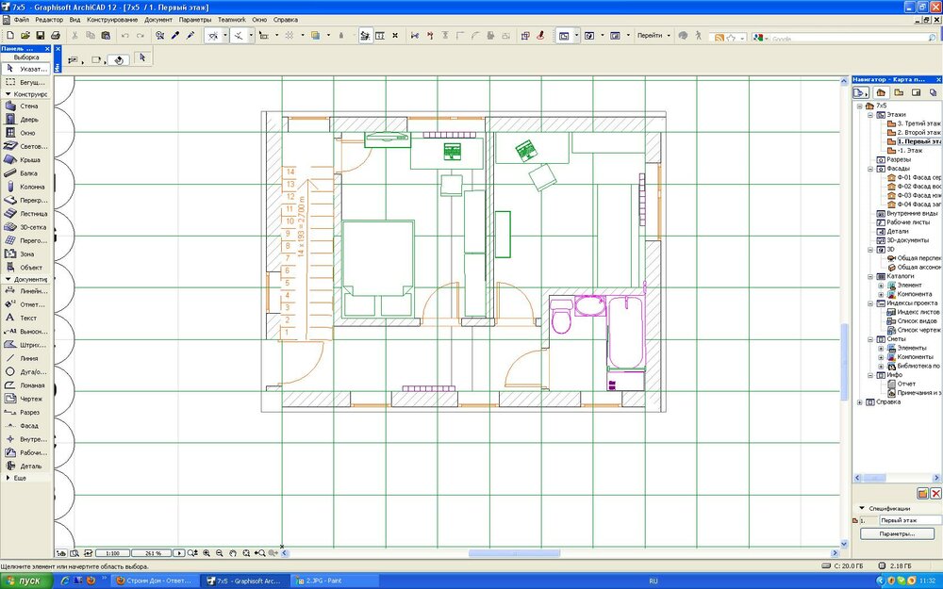Select the Крыша (Roof) tool
Viewport: 943px width, 589px height.
point(27,160)
